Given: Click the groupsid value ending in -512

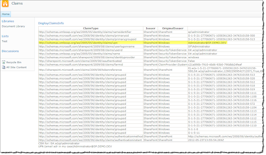Looking at the screenshot, I should [222, 82].
